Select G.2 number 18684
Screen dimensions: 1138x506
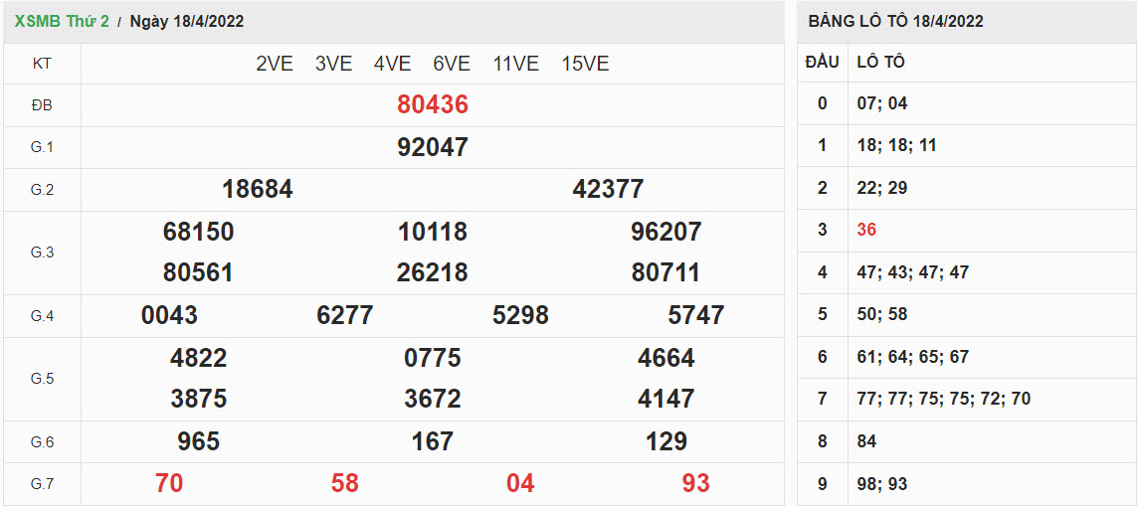point(257,189)
